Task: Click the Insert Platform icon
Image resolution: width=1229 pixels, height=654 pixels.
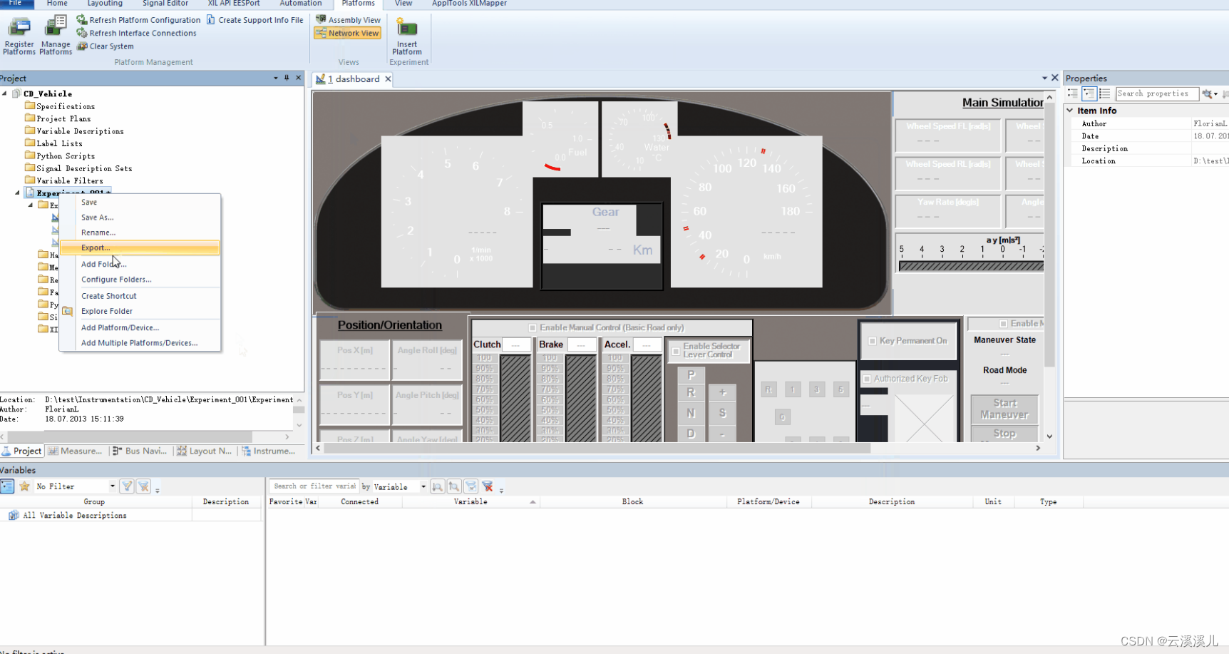Action: 407,37
